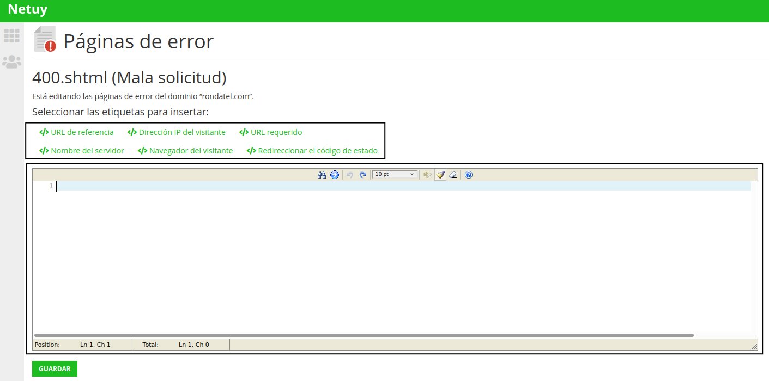Insert Redireccionar el código de estado tag
769x381 pixels.
(312, 151)
